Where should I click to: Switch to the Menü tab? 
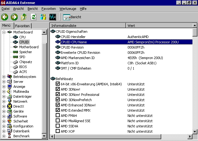click(6, 25)
